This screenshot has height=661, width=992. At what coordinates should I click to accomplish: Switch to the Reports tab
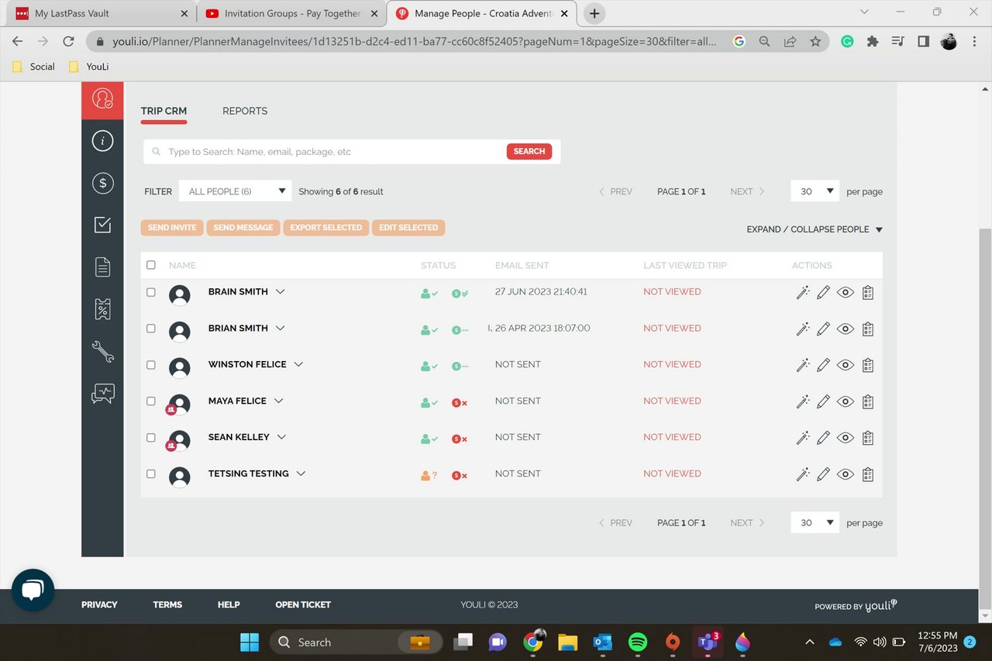pyautogui.click(x=245, y=111)
